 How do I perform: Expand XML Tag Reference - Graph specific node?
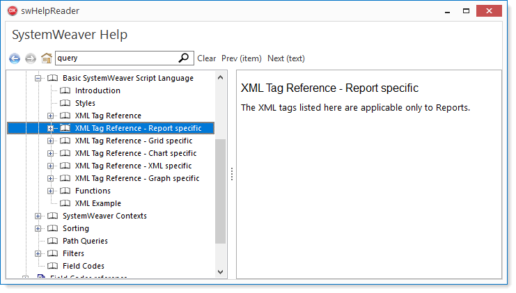[50, 178]
